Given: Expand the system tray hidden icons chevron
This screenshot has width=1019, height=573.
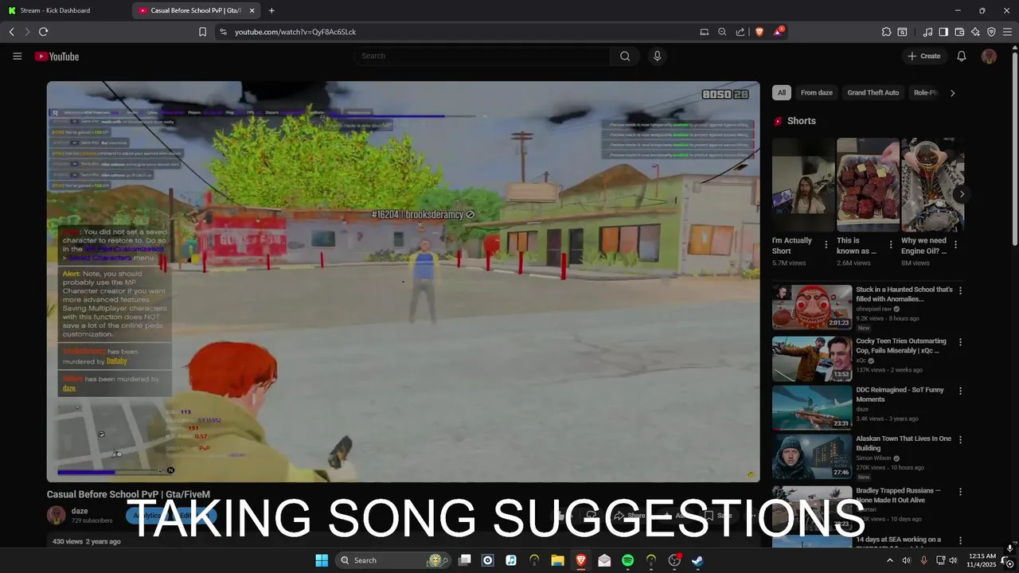Looking at the screenshot, I should pyautogui.click(x=889, y=560).
